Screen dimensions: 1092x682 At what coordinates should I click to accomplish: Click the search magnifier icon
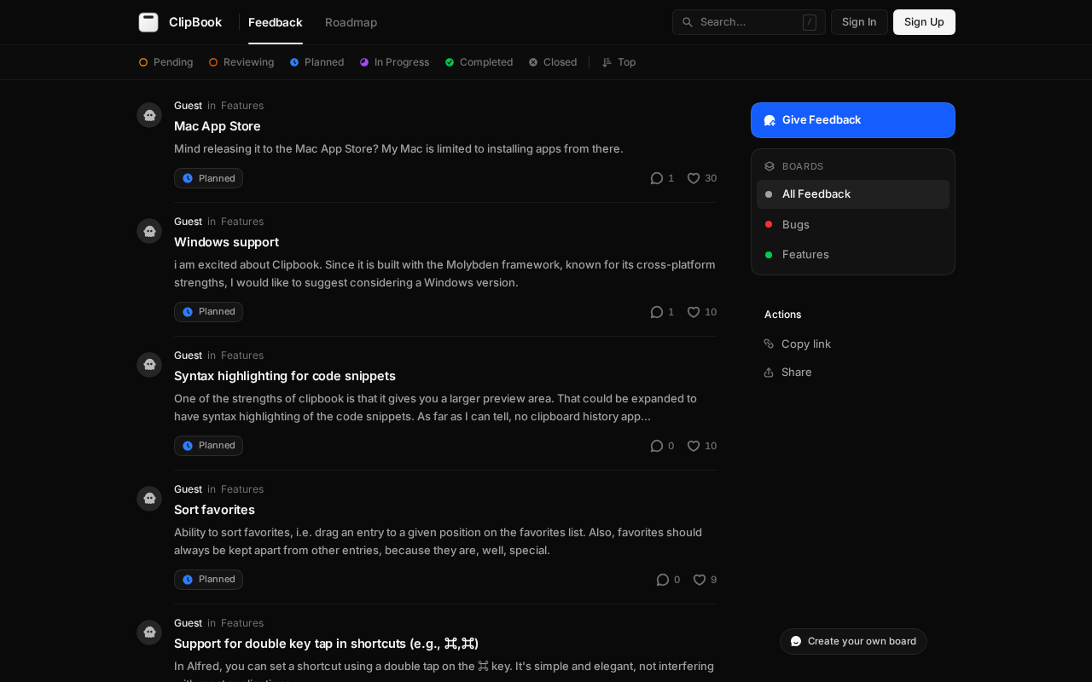point(688,22)
